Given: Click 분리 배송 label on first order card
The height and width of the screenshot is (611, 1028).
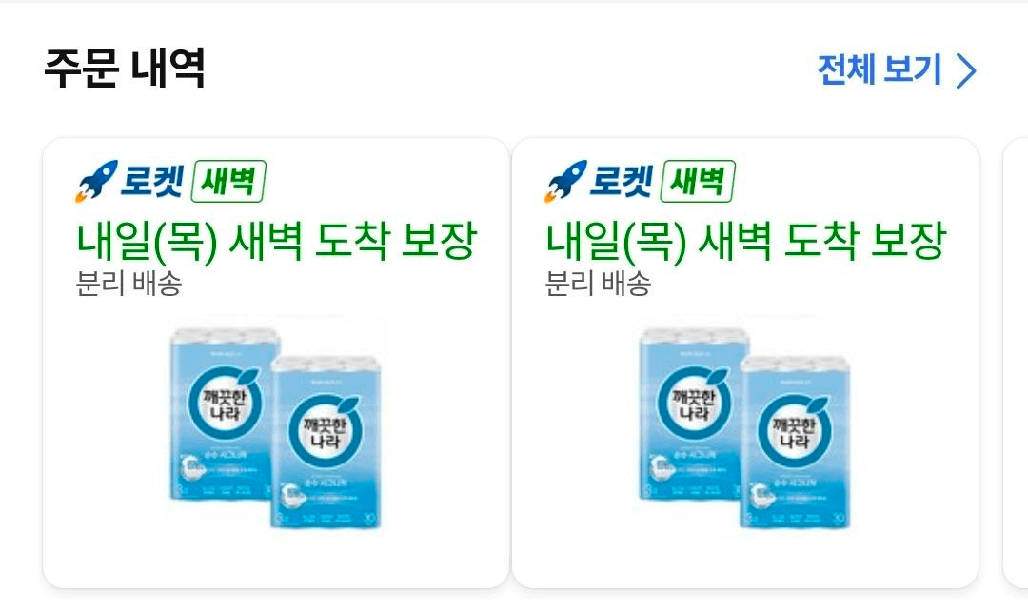Looking at the screenshot, I should (128, 284).
